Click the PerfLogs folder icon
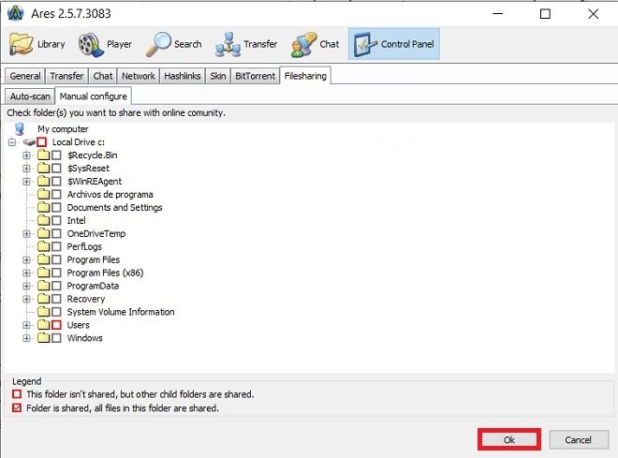The height and width of the screenshot is (458, 618). coord(43,246)
